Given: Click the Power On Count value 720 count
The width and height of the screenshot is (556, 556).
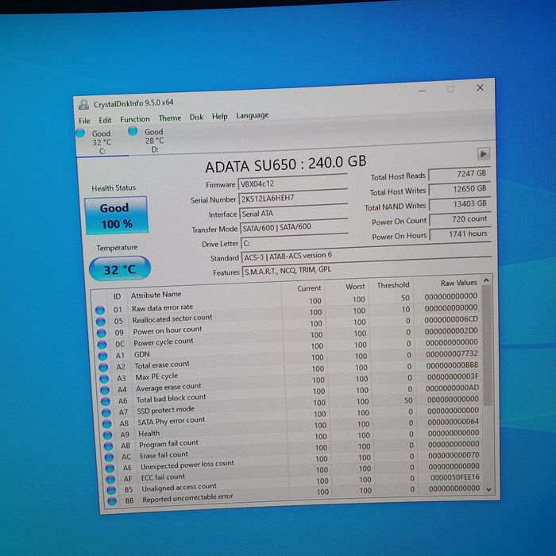Looking at the screenshot, I should [461, 219].
